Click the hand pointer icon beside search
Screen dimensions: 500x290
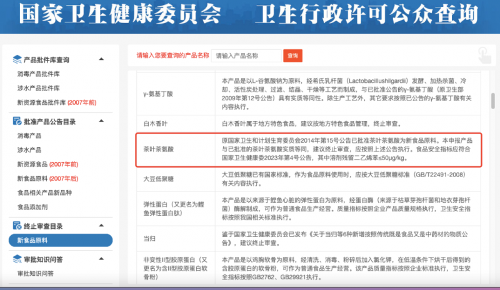pos(484,56)
